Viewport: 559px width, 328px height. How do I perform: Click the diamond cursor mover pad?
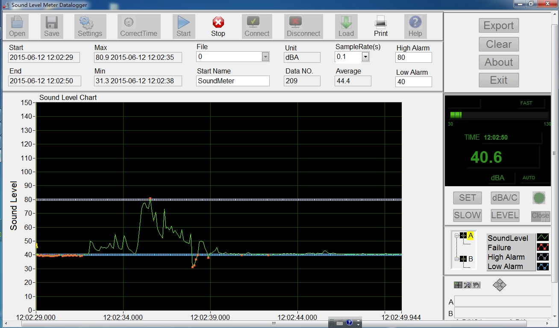tap(499, 285)
